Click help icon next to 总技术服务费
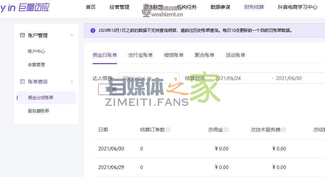The width and height of the screenshot is (325, 177). 284,130
